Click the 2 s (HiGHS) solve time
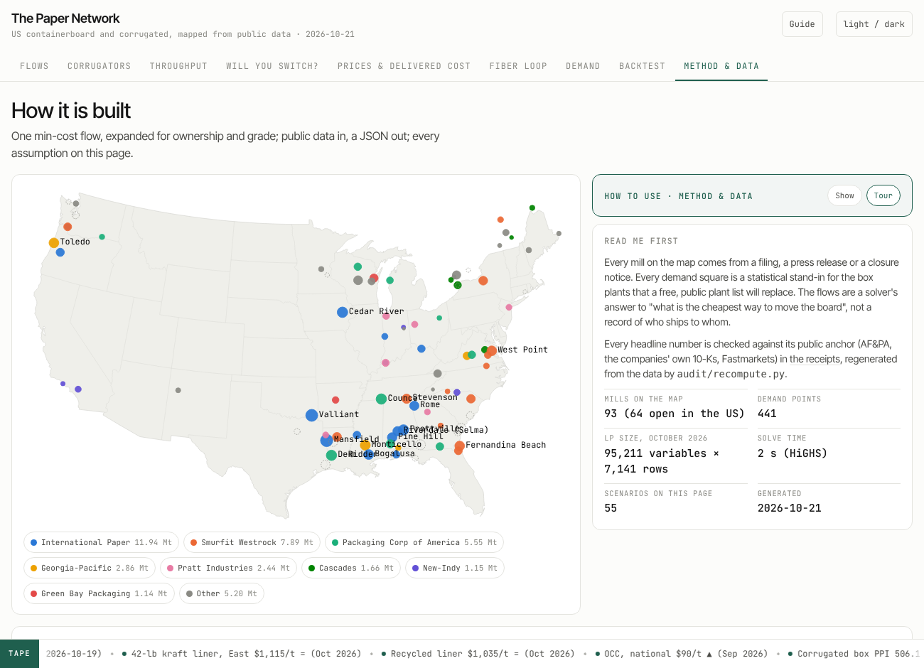Screen dimensions: 924x668 click(x=793, y=453)
